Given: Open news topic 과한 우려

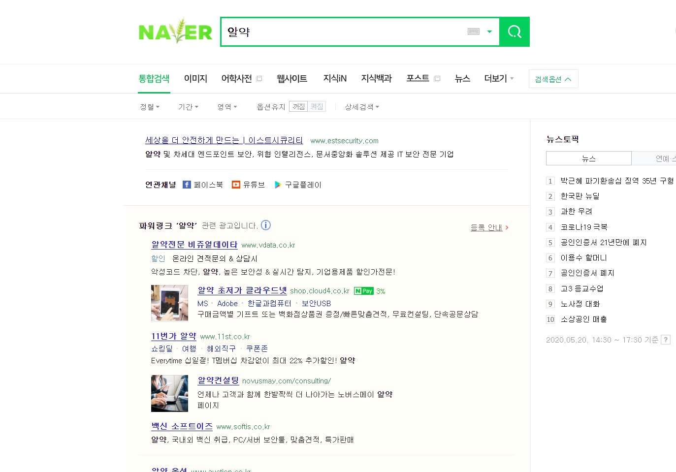Looking at the screenshot, I should pyautogui.click(x=577, y=211).
